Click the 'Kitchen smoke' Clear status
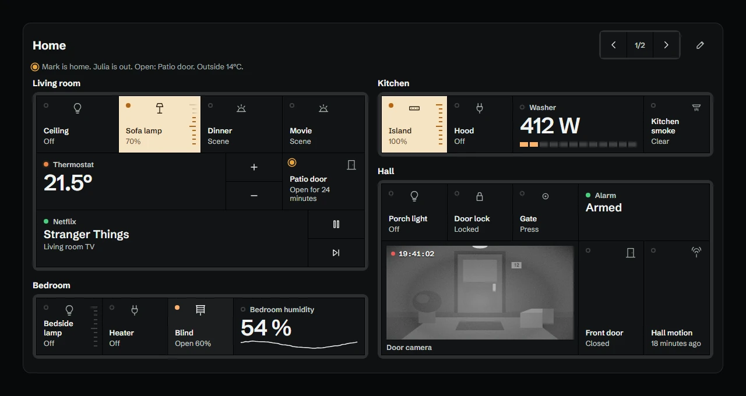This screenshot has height=396, width=746. (x=660, y=142)
